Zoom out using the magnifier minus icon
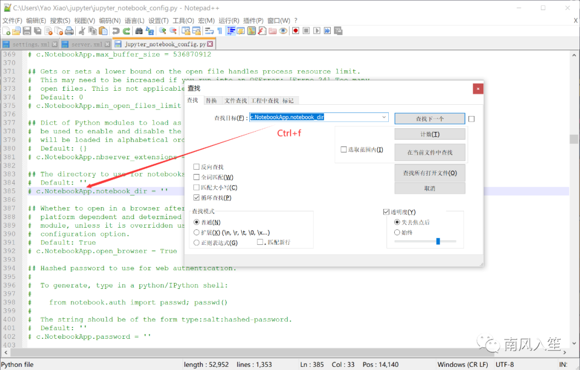 pyautogui.click(x=173, y=31)
